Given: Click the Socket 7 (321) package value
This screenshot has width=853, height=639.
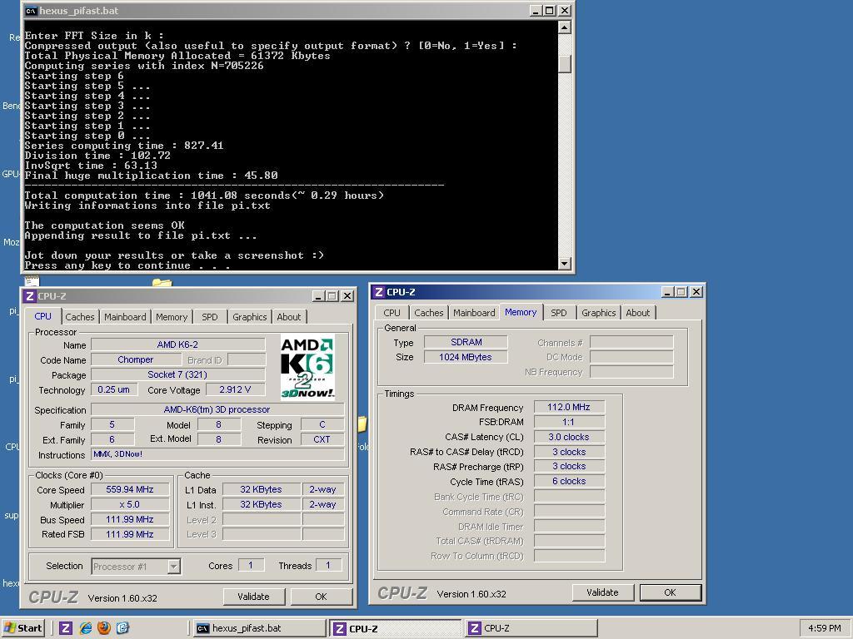Looking at the screenshot, I should point(177,374).
